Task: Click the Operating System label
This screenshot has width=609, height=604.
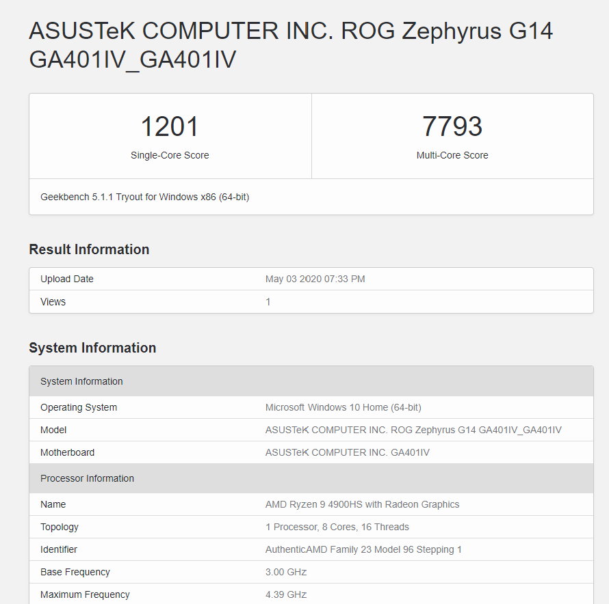Action: coord(79,407)
